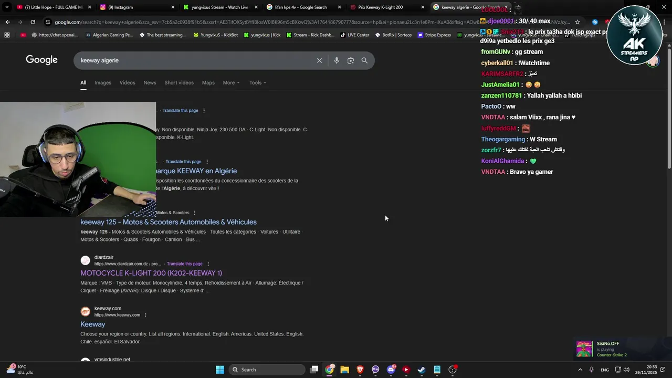672x378 pixels.
Task: Open the Stripe Express bookmark
Action: [x=434, y=35]
